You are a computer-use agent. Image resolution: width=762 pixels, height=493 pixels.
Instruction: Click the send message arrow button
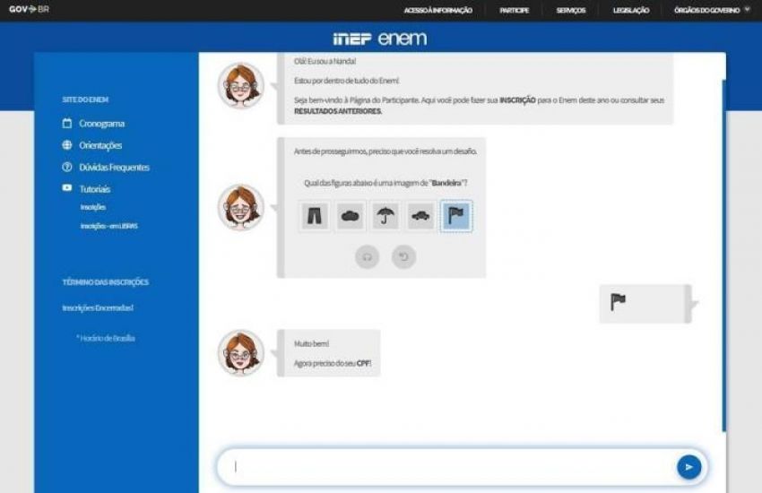(x=688, y=467)
